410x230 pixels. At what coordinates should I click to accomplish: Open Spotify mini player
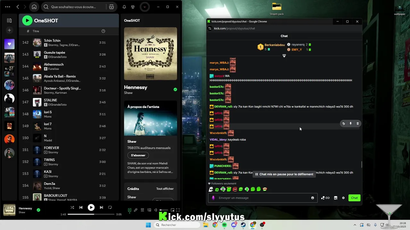(x=173, y=210)
